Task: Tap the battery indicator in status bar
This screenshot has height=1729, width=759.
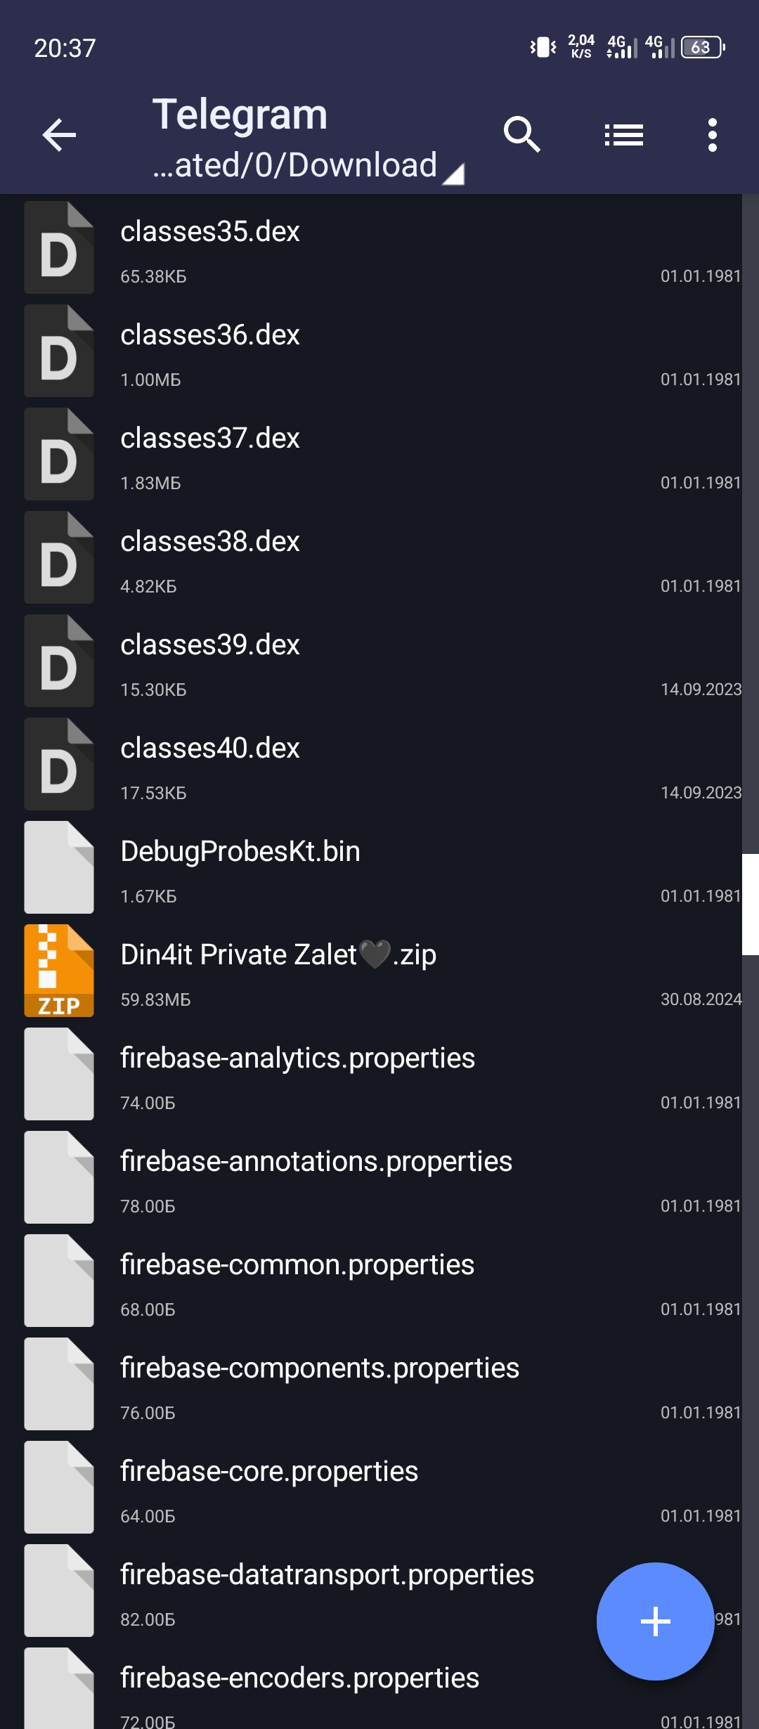Action: [x=702, y=48]
